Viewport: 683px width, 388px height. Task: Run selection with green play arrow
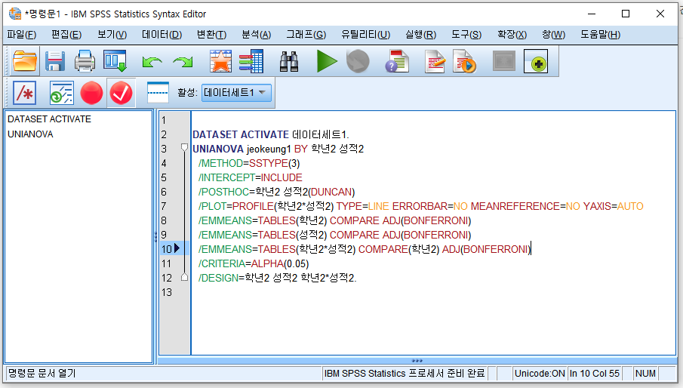(x=327, y=61)
